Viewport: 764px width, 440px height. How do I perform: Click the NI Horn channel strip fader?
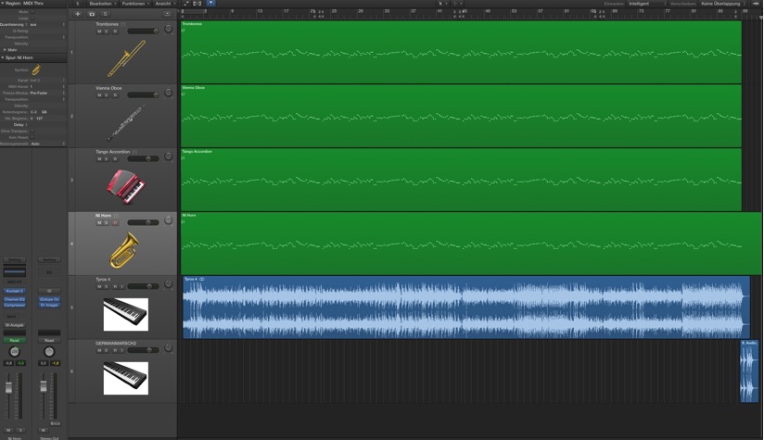coord(8,388)
